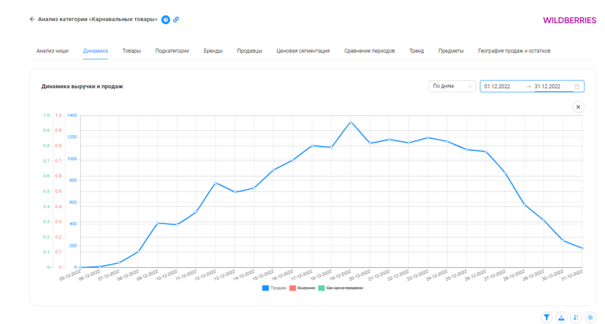Click the calendar icon in date range field
Viewport: 605px width, 324px height.
pyautogui.click(x=577, y=87)
